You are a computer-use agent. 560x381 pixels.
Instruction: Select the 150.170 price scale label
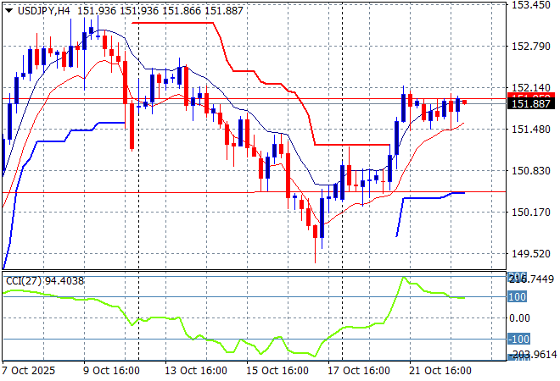[x=531, y=212]
